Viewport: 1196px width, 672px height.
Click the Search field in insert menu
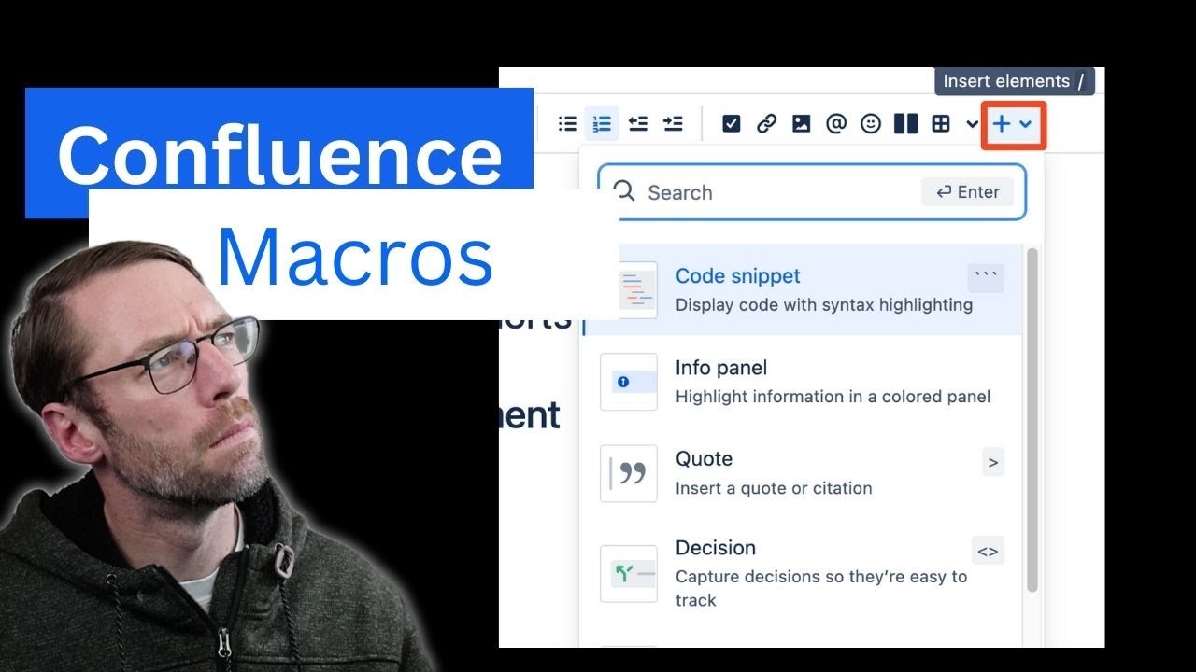(811, 192)
